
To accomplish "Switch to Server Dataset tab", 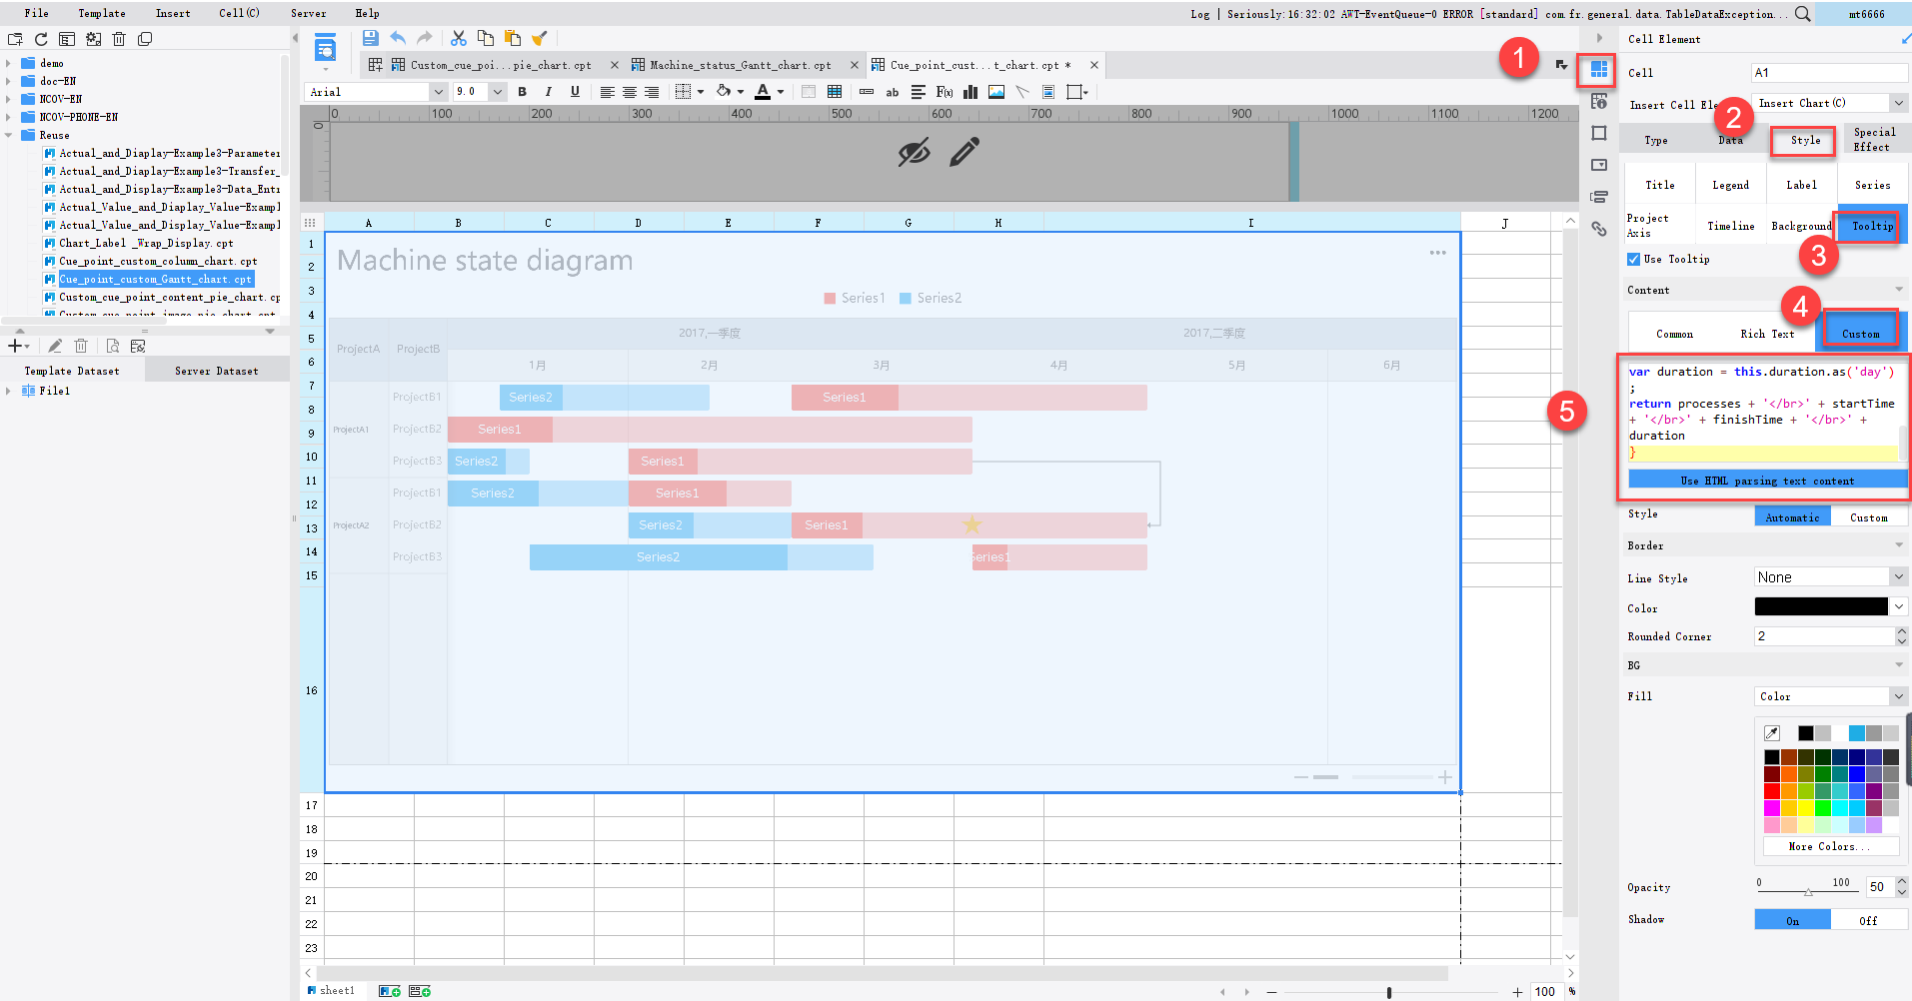I will click(217, 371).
